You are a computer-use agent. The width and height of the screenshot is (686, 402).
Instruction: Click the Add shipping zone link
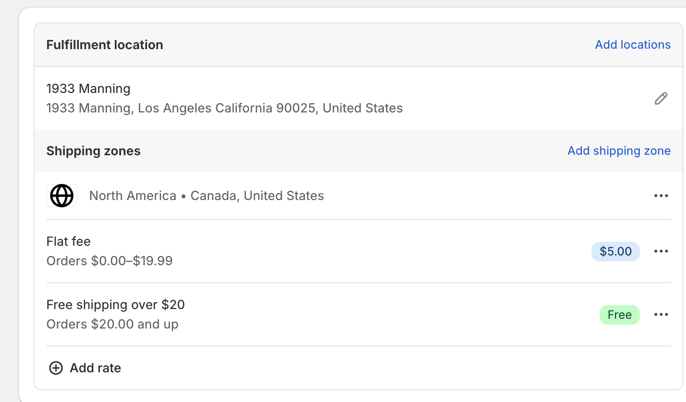(619, 151)
